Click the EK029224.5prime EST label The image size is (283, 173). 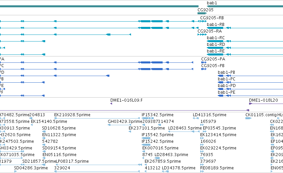(218, 148)
